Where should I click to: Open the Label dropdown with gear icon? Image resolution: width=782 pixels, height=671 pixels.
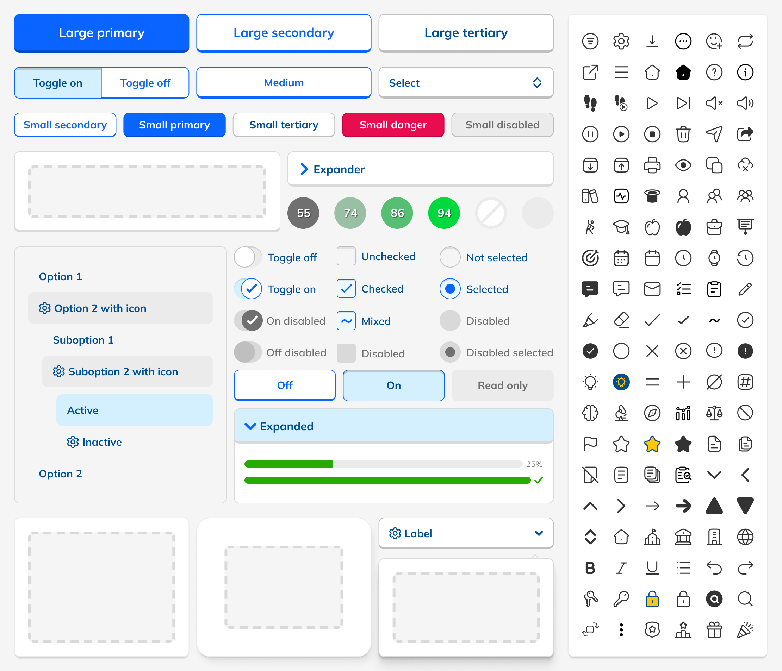tap(466, 533)
